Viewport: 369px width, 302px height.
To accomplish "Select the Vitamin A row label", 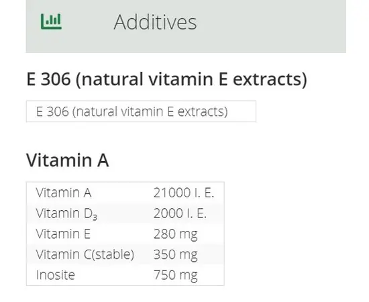I will [x=64, y=193].
